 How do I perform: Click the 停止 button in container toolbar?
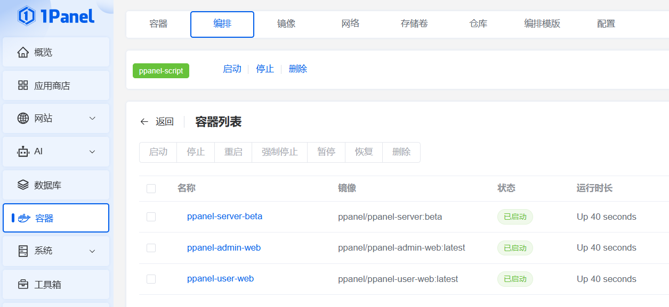click(196, 152)
